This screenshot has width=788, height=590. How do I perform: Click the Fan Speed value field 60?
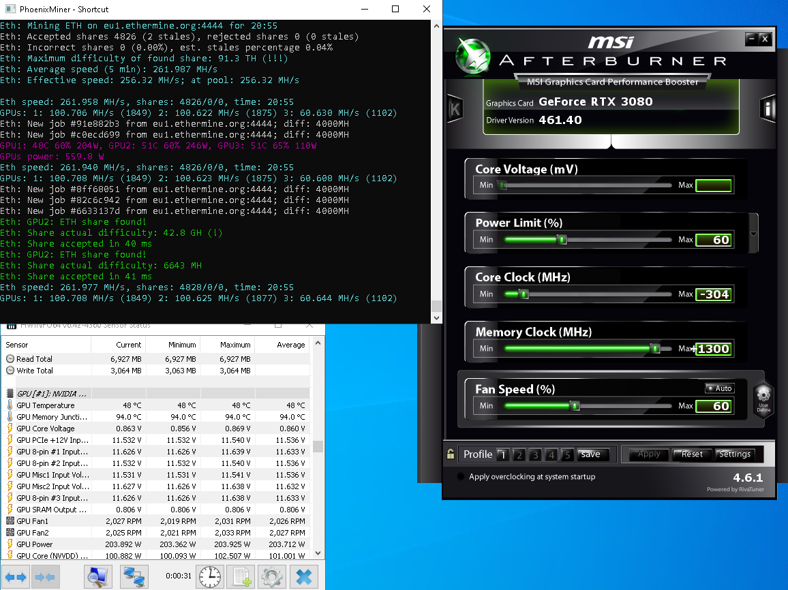click(x=714, y=406)
